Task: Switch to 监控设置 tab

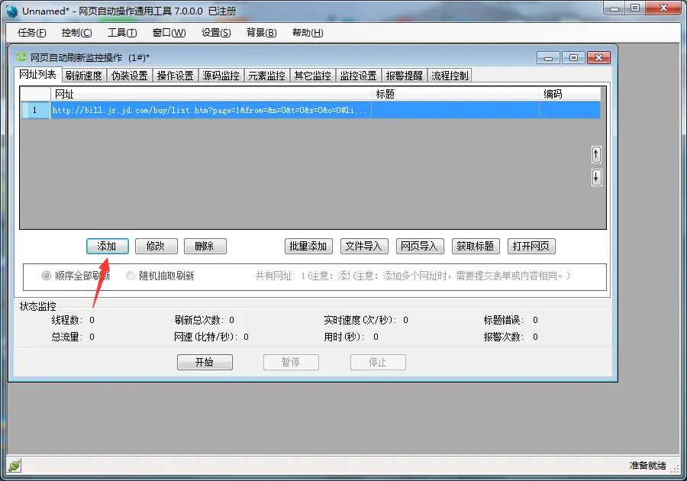Action: (x=359, y=76)
